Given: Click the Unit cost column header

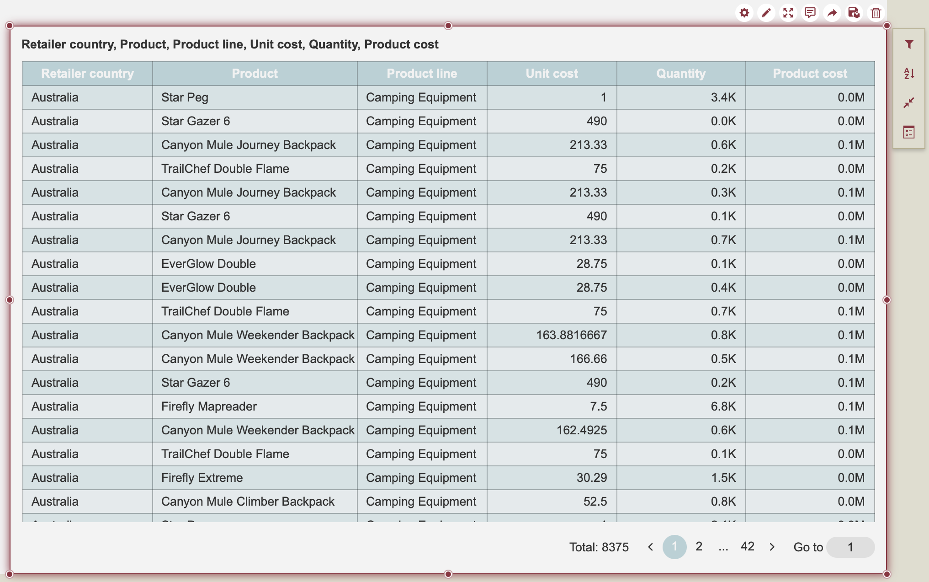Looking at the screenshot, I should 552,74.
